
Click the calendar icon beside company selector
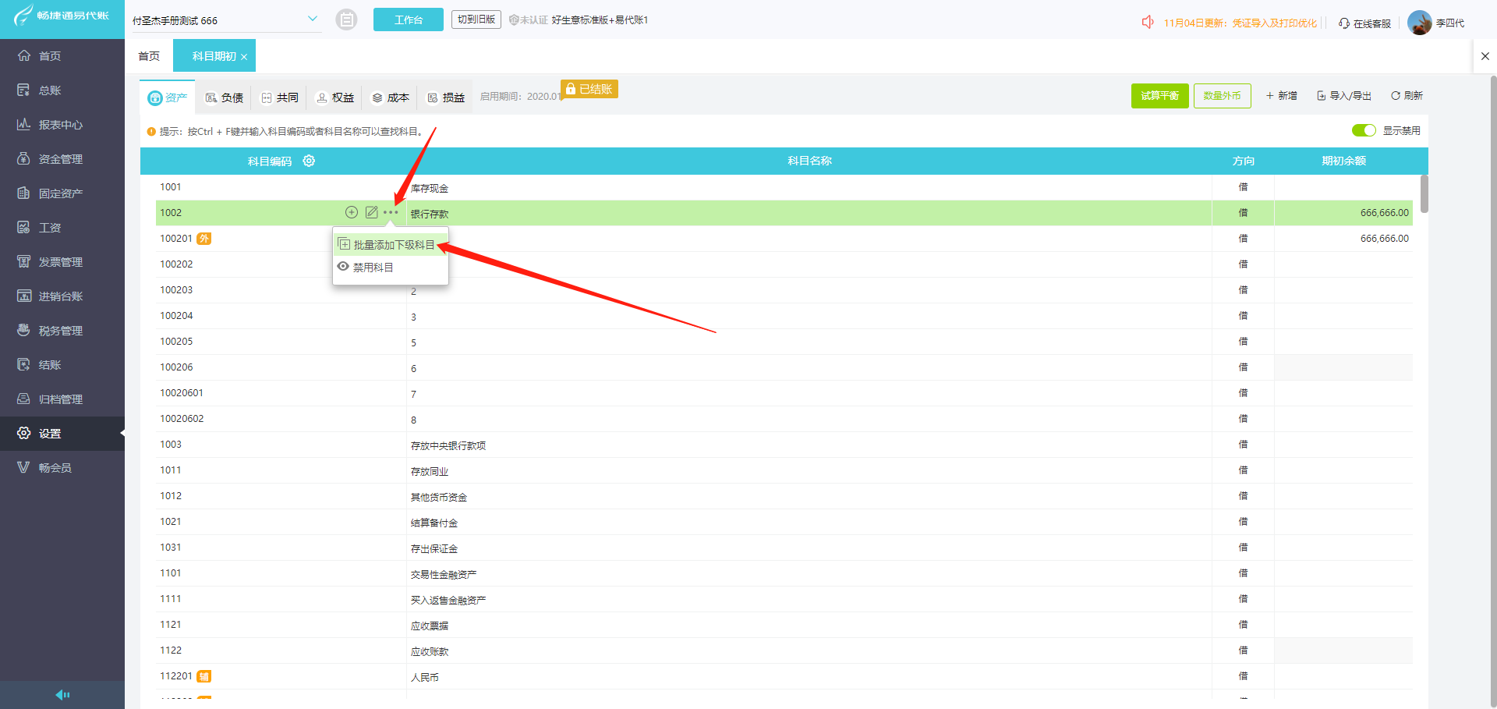tap(346, 19)
